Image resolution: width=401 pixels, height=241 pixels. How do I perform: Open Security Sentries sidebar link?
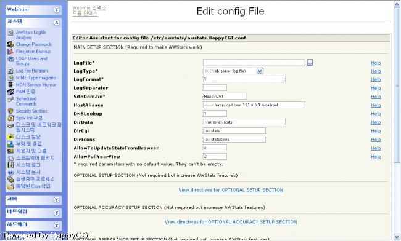[31, 111]
